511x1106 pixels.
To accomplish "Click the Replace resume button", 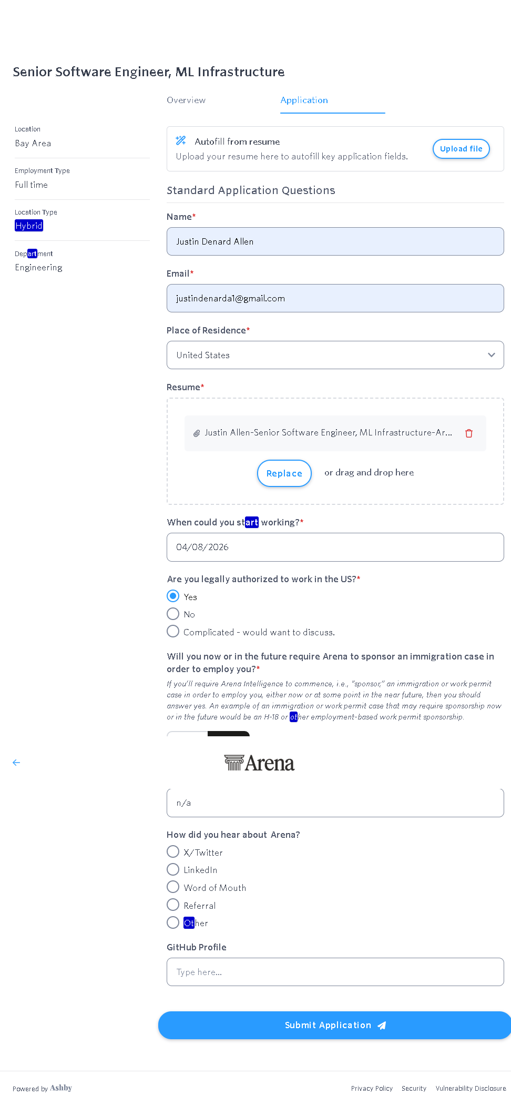I will (x=284, y=473).
